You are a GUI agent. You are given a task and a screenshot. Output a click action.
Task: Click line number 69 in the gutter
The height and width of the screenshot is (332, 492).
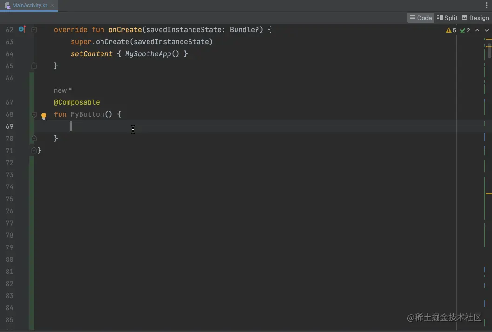[9, 126]
